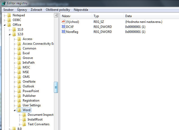The image size is (179, 130).
Task: Expand the Notepad key
Action: (x=4, y=16)
